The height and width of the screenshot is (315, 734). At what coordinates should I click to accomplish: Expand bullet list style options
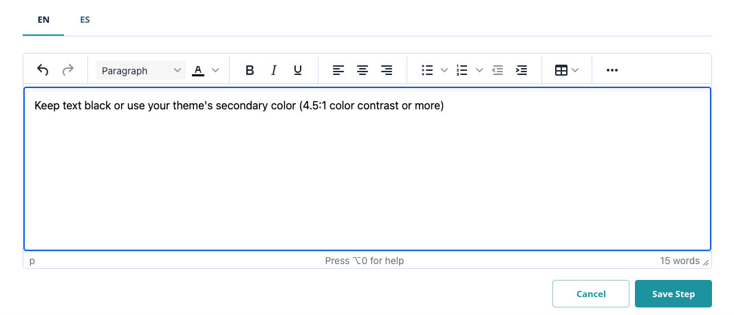pos(444,70)
